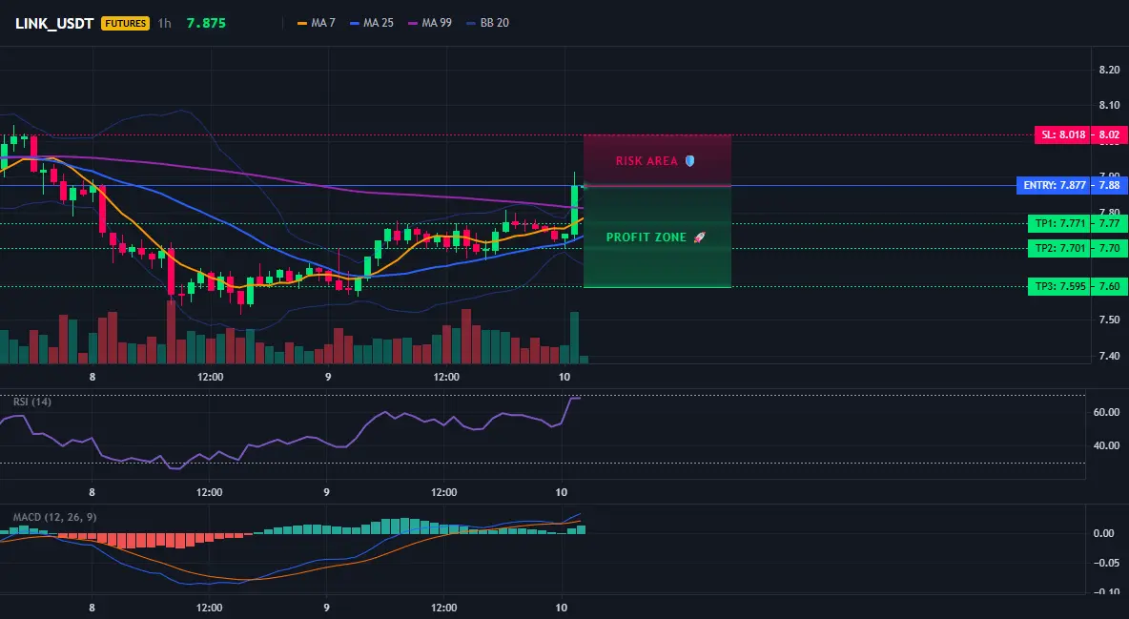Screen dimensions: 1129x619
Task: Click the 40.00 RSI axis value
Action: click(1106, 445)
